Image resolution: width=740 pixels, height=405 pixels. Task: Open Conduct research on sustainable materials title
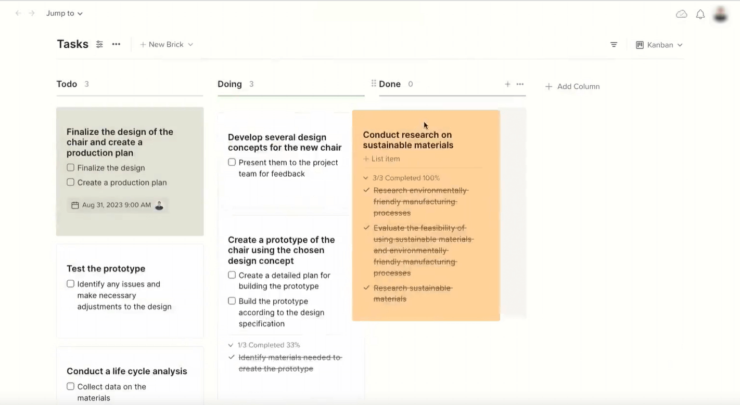[408, 140]
